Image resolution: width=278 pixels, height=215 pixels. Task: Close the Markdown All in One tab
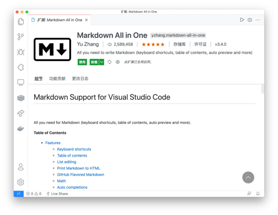(86, 20)
